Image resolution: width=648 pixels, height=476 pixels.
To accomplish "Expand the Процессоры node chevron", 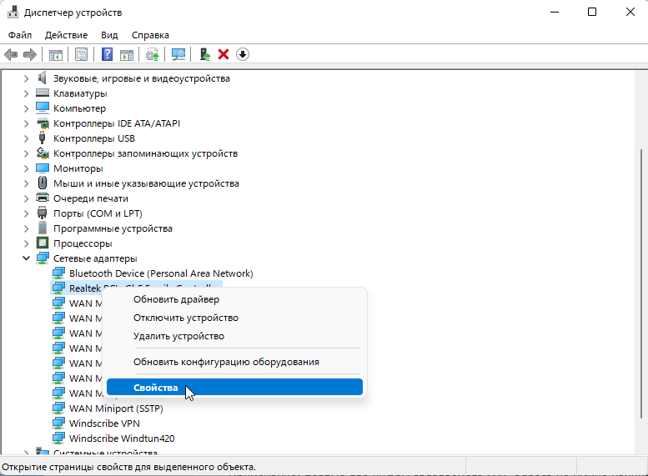I will tap(26, 243).
